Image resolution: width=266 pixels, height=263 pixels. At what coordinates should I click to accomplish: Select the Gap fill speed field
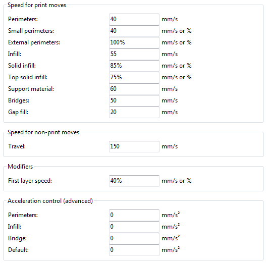click(x=134, y=112)
